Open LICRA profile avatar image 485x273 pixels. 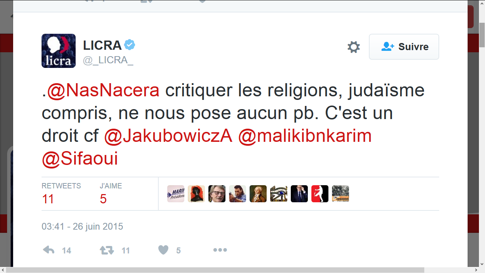tap(59, 51)
